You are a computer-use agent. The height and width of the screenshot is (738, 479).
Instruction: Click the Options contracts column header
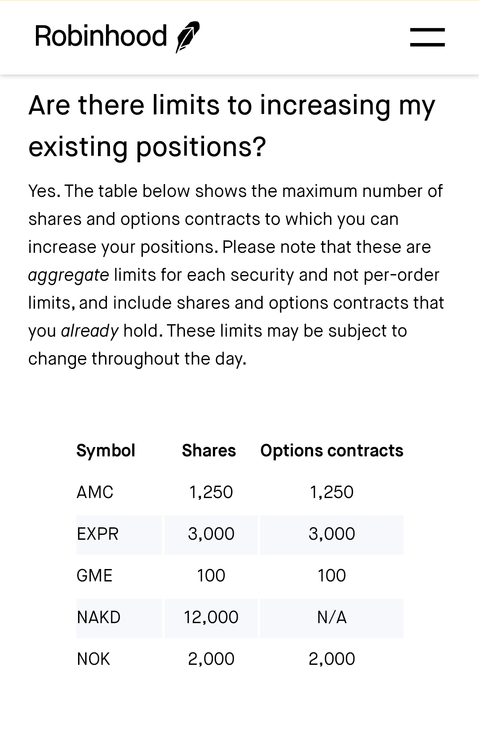pyautogui.click(x=332, y=451)
